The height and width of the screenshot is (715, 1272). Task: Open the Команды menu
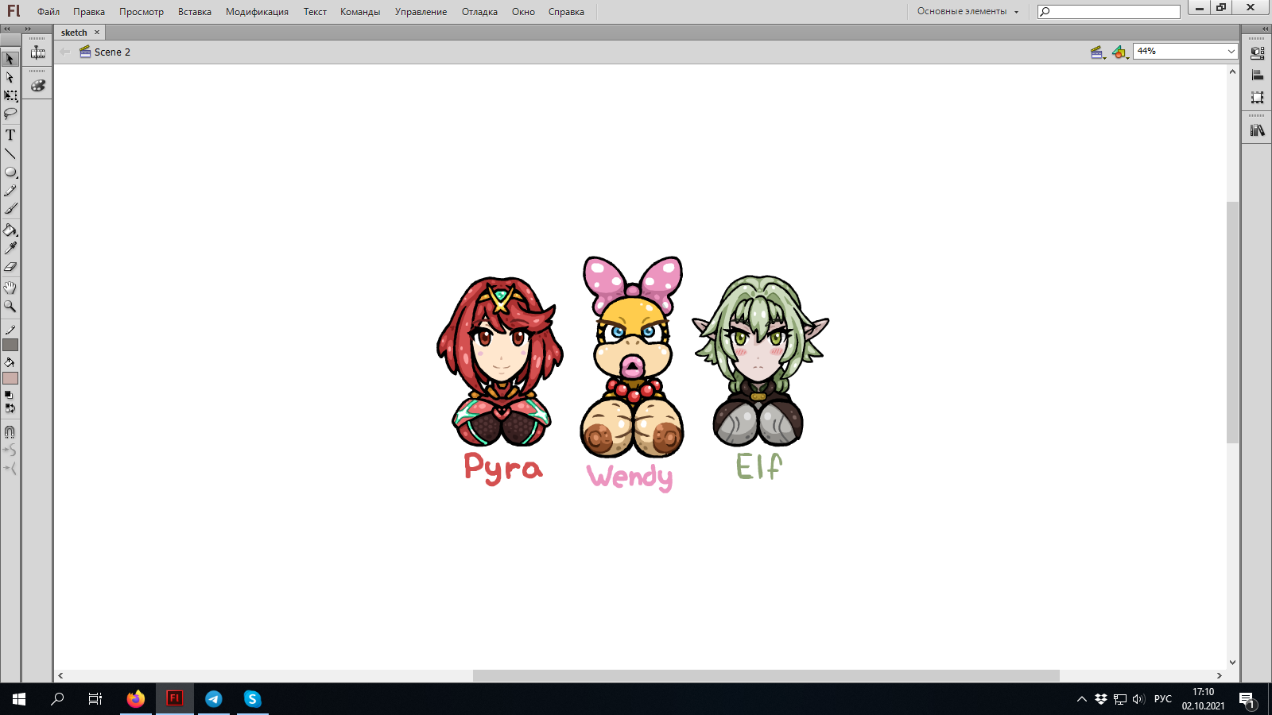[x=360, y=12]
